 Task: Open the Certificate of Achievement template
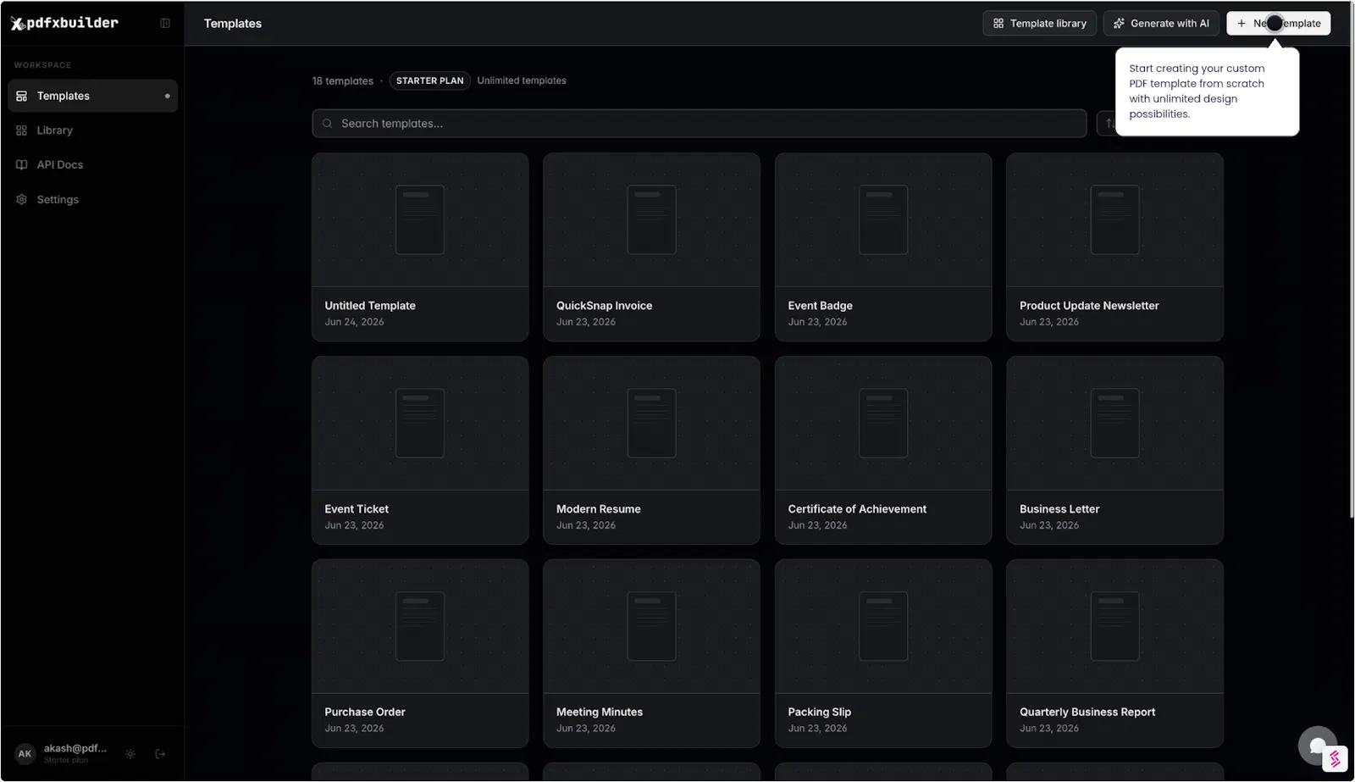pos(883,451)
